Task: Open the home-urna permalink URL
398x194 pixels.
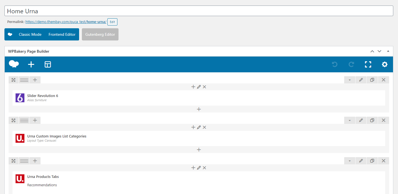Action: (66, 22)
